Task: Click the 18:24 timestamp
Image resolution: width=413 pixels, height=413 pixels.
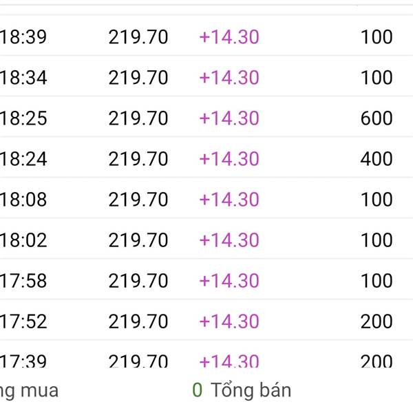Action: [x=23, y=159]
